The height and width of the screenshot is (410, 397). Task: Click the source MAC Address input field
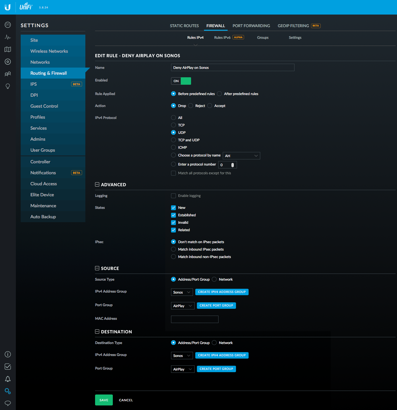pos(195,319)
